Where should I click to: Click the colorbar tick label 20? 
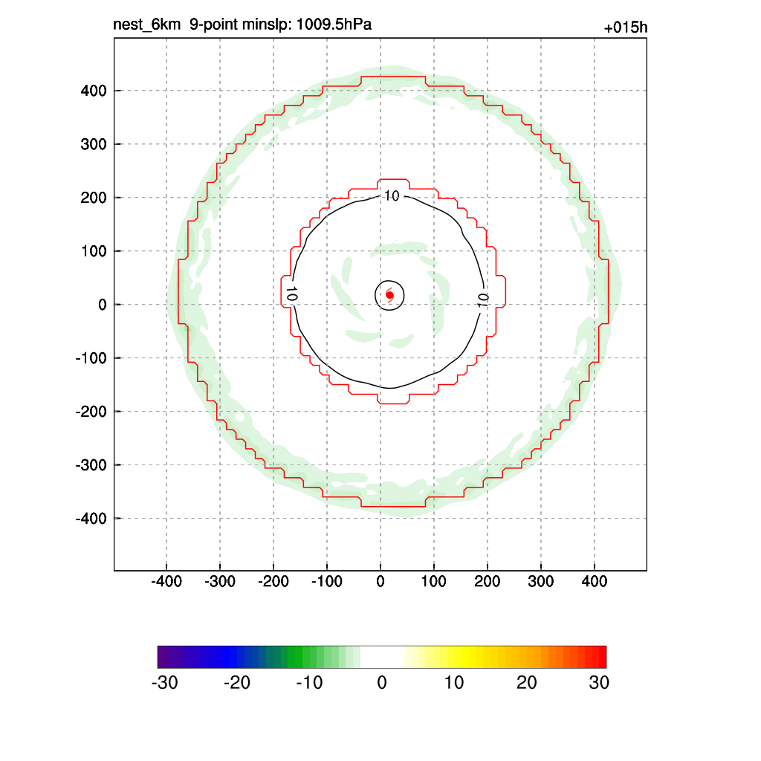point(527,683)
